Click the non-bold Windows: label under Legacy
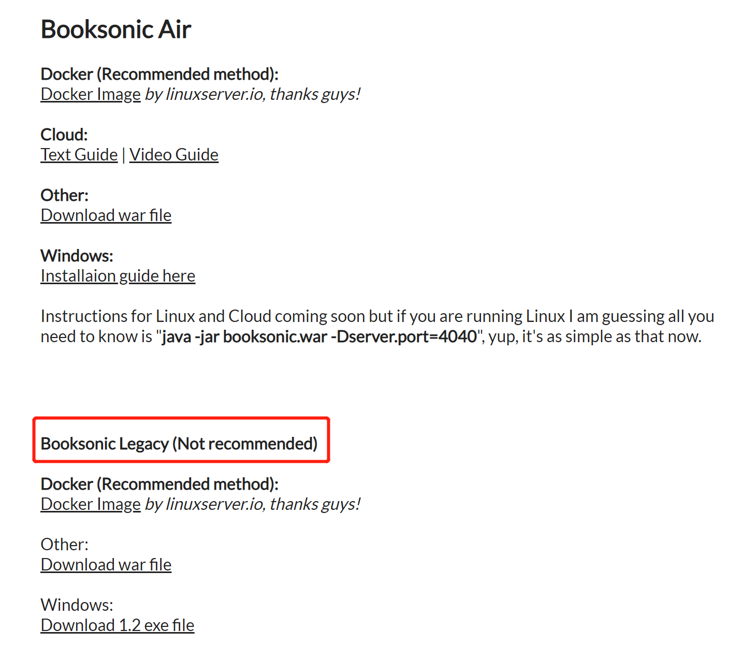Image resolution: width=743 pixels, height=660 pixels. tap(77, 605)
